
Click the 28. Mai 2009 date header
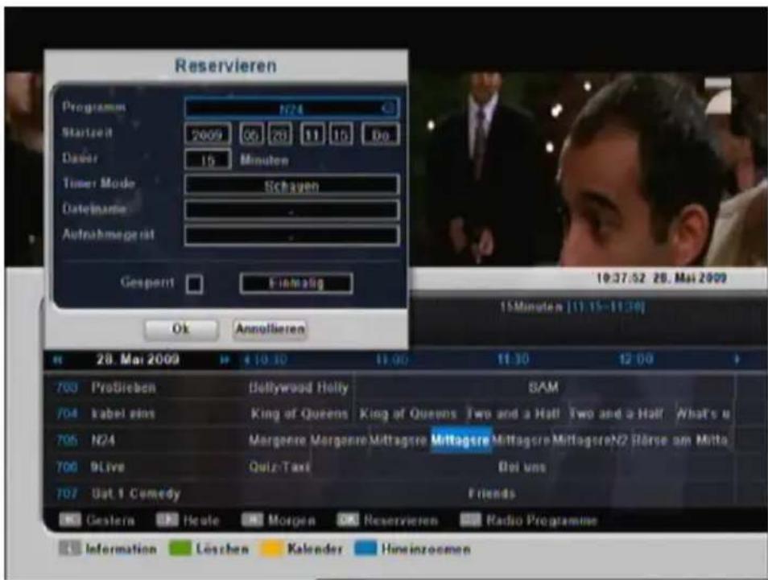[x=138, y=360]
